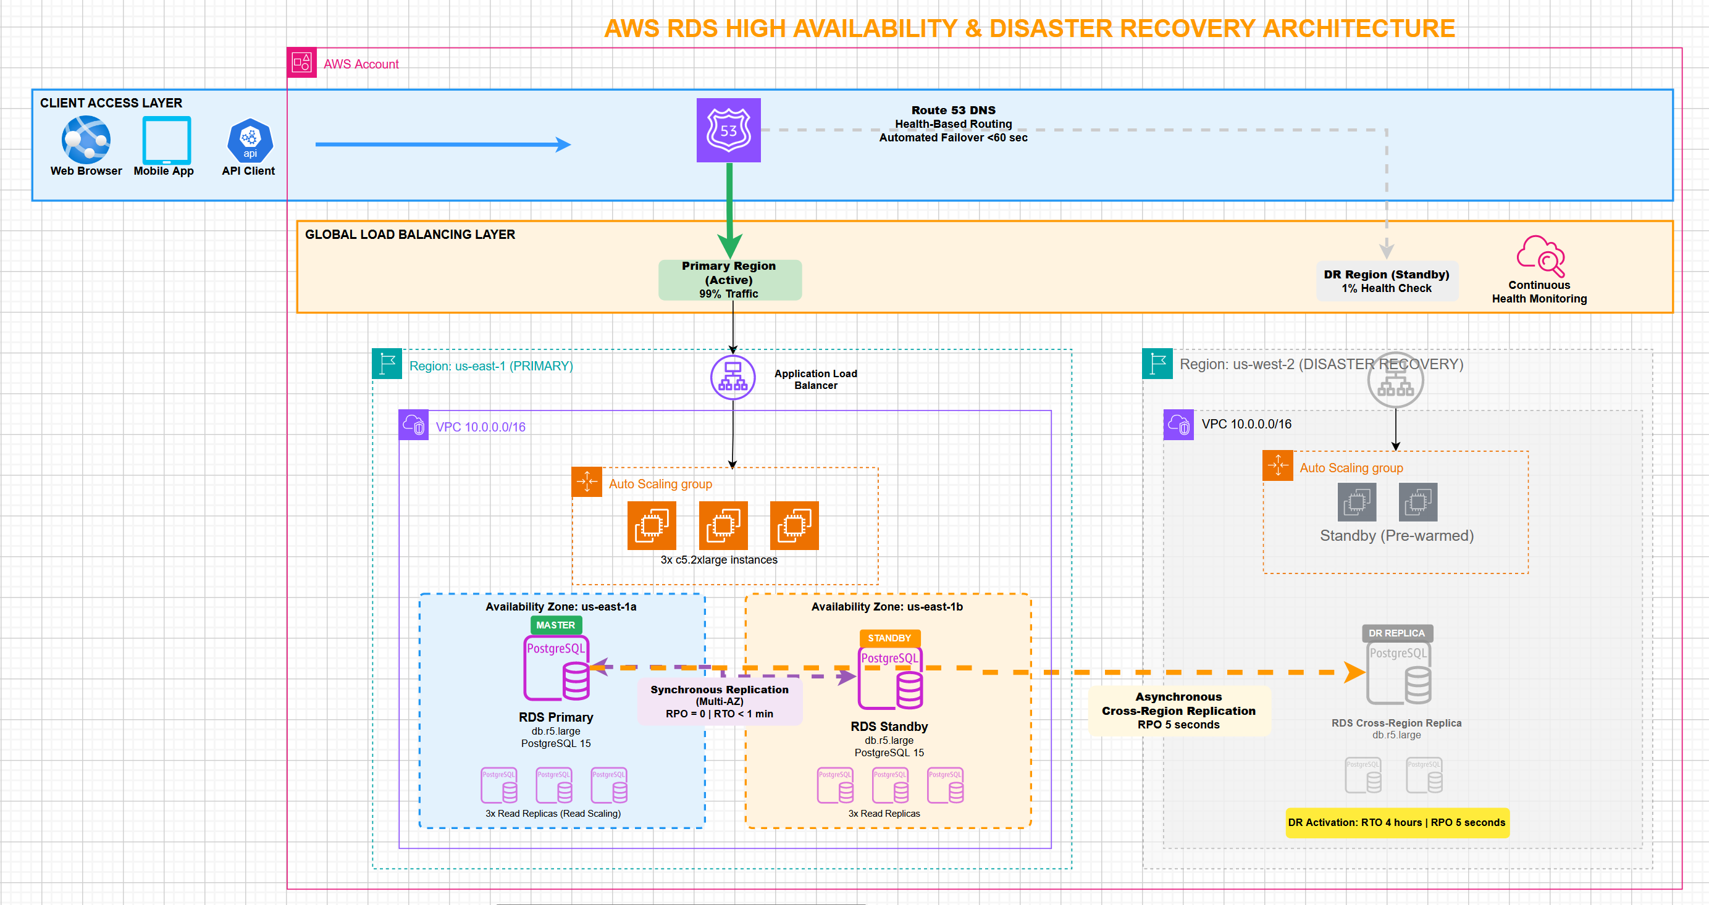Click the "API Client" text label

tap(248, 170)
